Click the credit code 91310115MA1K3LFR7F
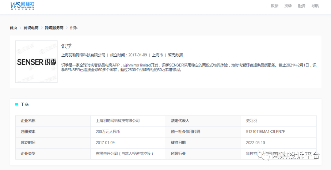The image size is (331, 170). point(265,132)
